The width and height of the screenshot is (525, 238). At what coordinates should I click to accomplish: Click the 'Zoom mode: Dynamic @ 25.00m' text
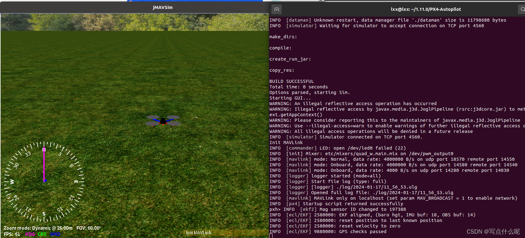[38, 228]
